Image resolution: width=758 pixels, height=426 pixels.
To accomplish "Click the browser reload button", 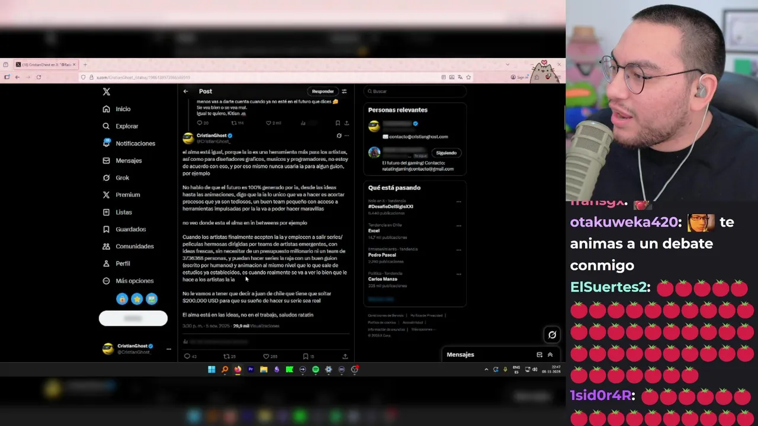I will point(38,77).
